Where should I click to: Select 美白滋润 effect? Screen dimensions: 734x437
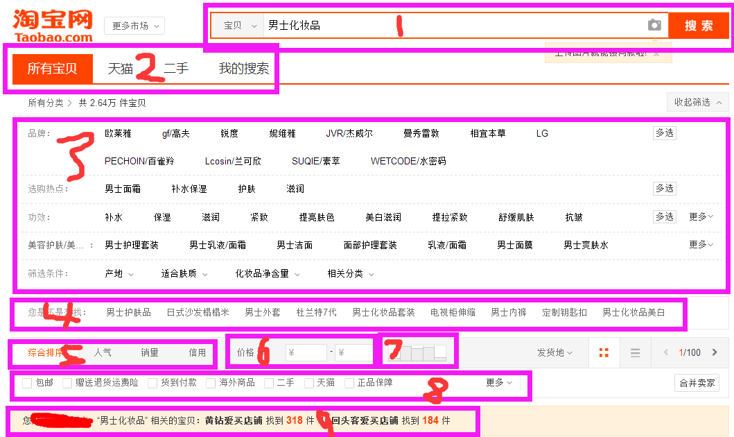[x=383, y=217]
